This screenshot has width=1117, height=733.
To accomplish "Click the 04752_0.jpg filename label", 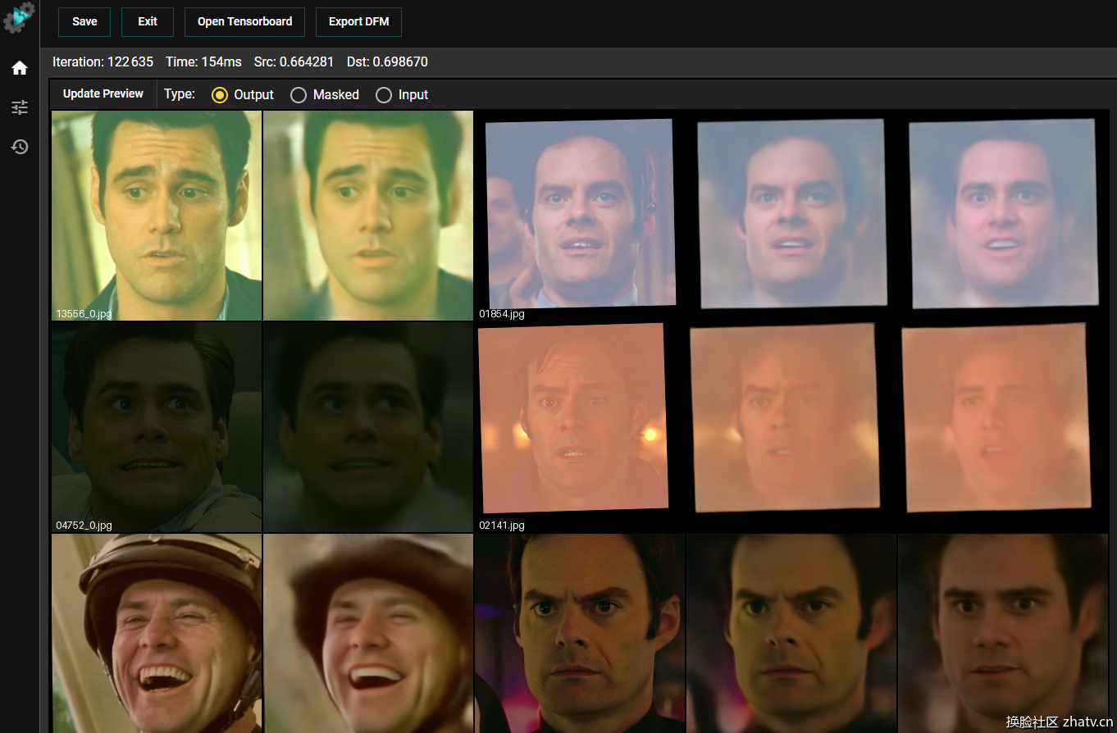I will [84, 526].
